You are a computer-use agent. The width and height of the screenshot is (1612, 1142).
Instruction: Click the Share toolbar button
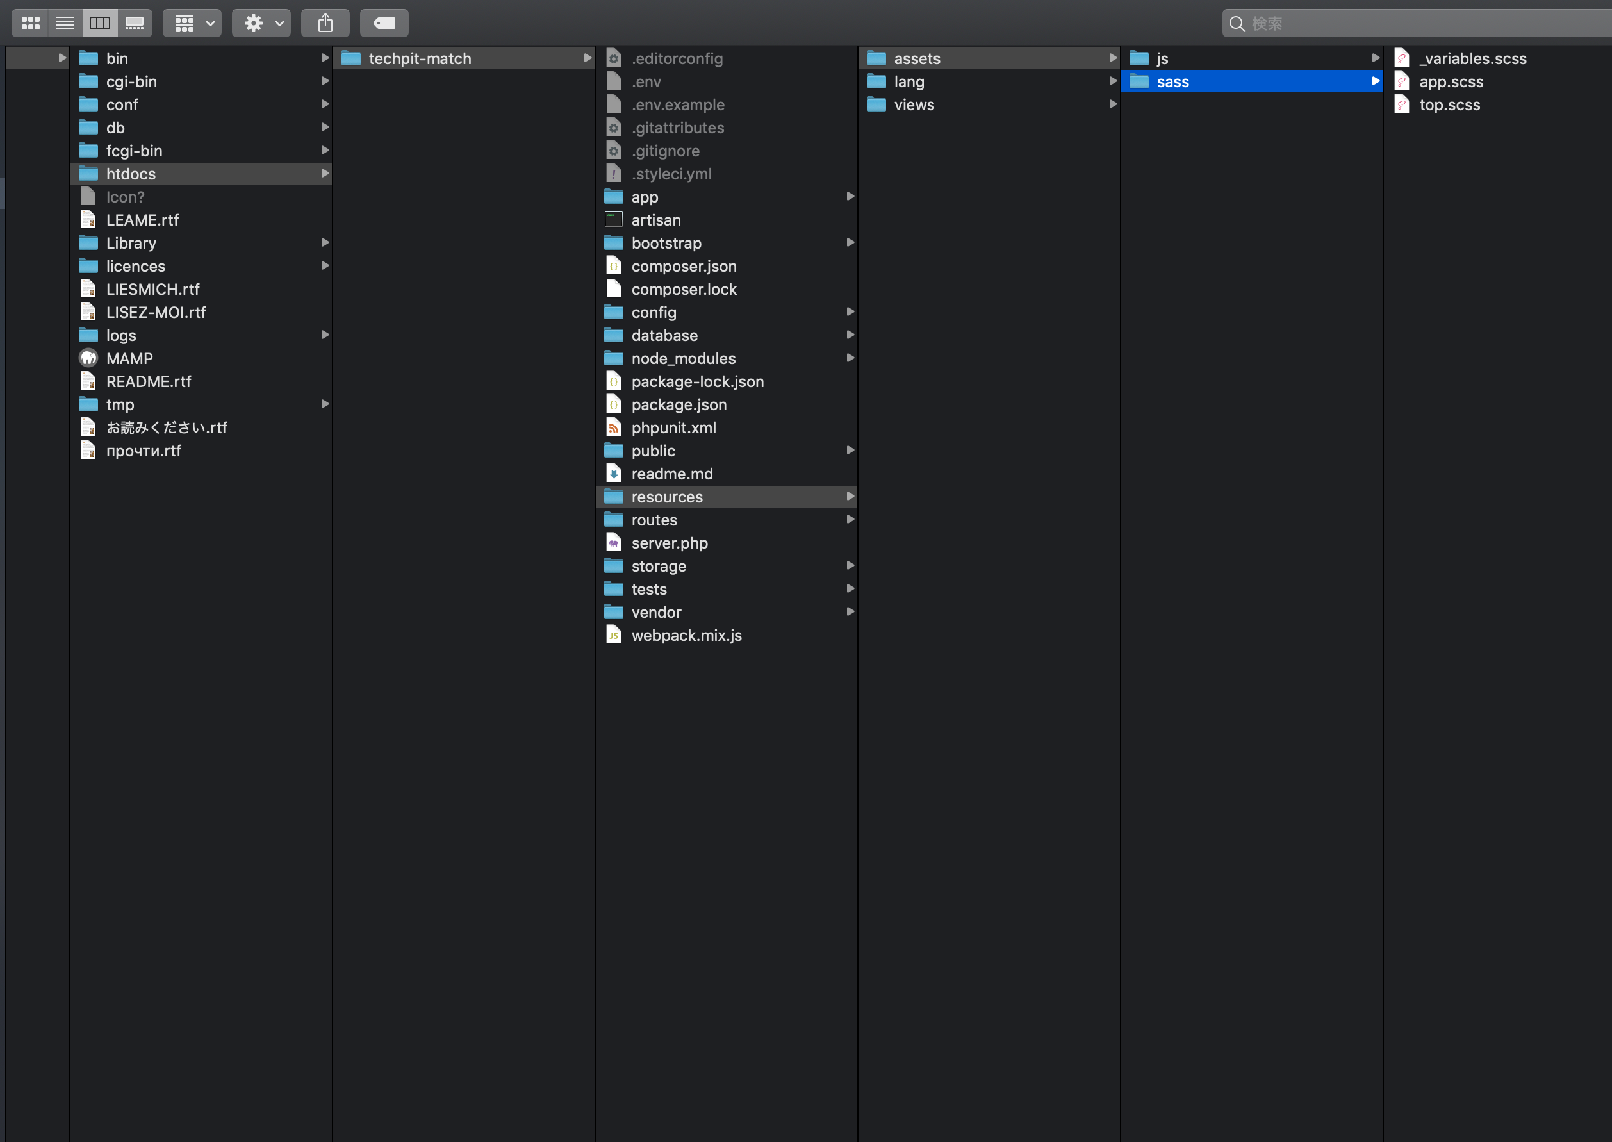coord(325,23)
